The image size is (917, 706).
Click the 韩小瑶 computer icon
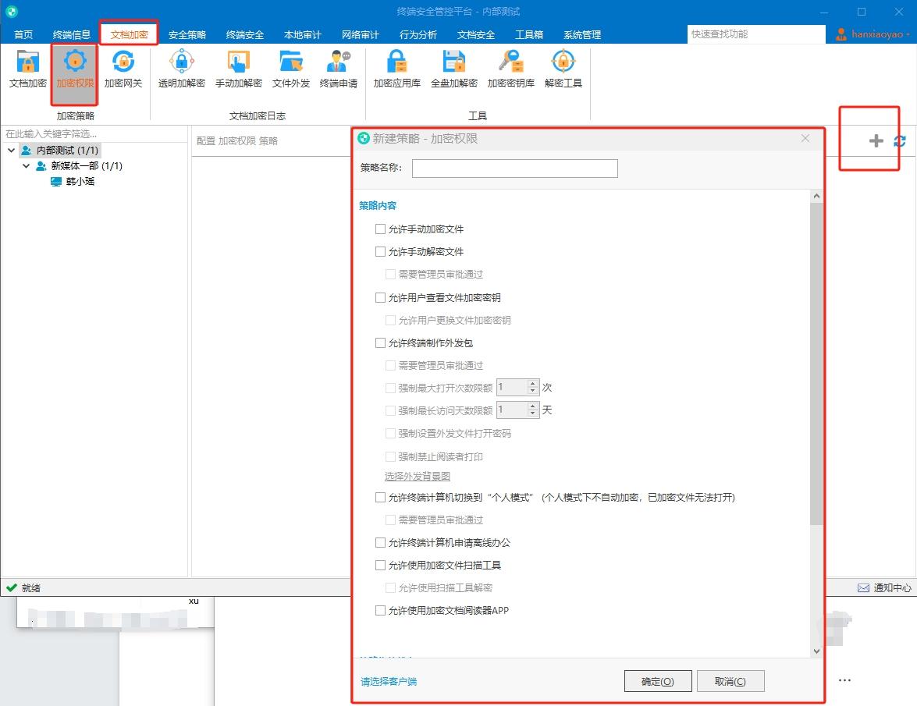coord(56,182)
